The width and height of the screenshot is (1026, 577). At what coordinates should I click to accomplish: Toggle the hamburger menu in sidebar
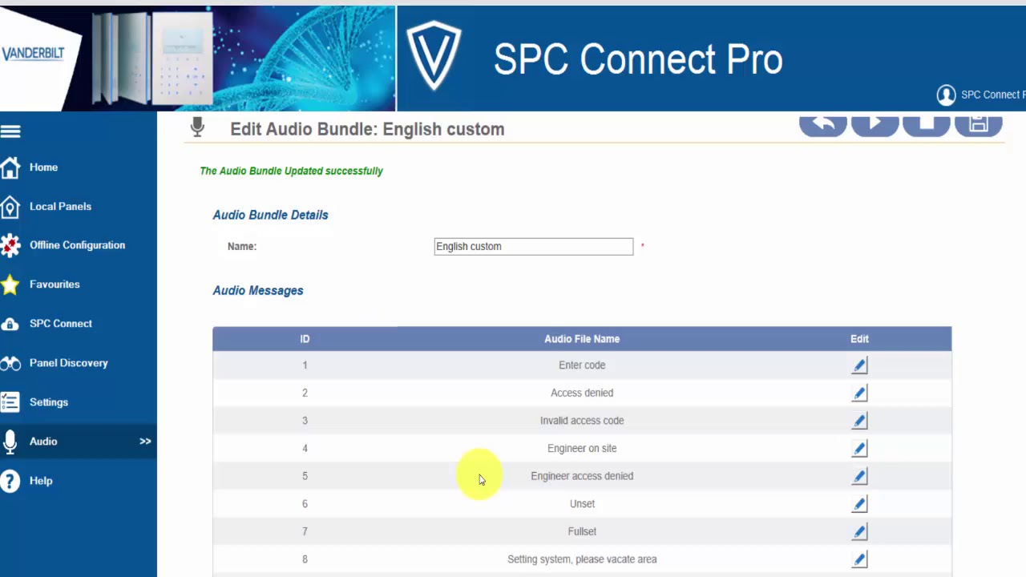(10, 131)
